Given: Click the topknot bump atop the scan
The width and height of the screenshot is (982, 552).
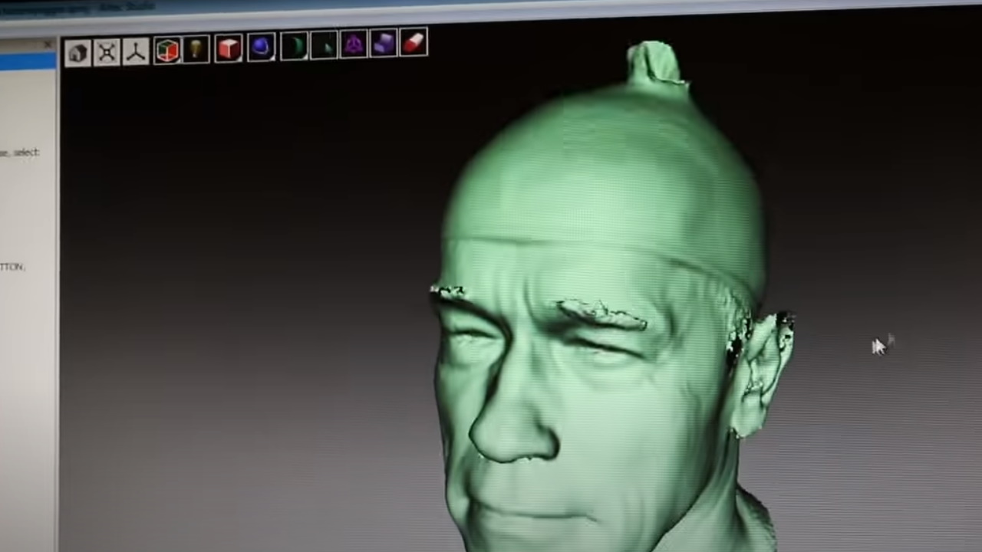Looking at the screenshot, I should point(654,65).
